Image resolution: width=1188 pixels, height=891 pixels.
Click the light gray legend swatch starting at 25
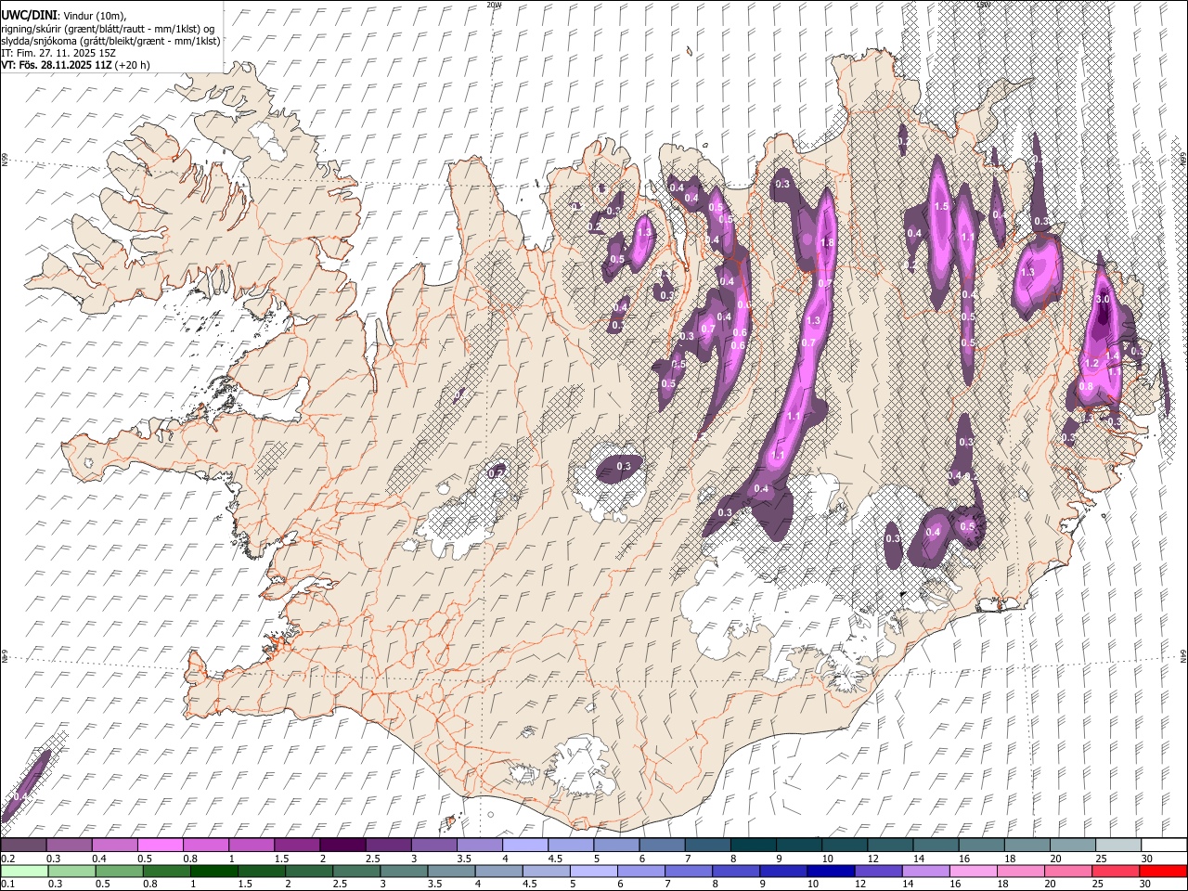tap(1117, 845)
